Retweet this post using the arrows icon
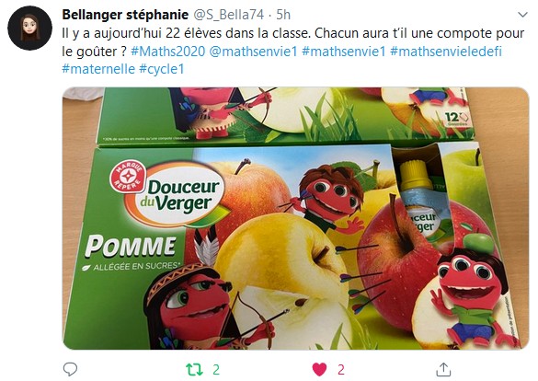Viewport: 538px width, 381px height. (x=195, y=370)
